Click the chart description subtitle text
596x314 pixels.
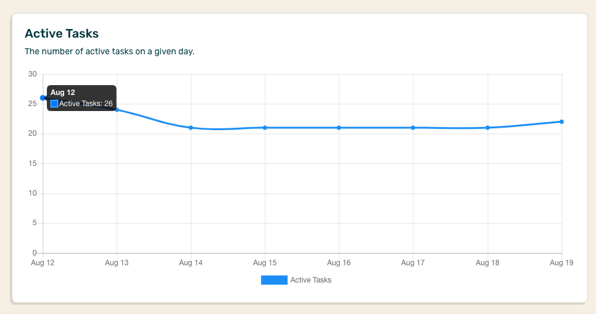coord(109,51)
